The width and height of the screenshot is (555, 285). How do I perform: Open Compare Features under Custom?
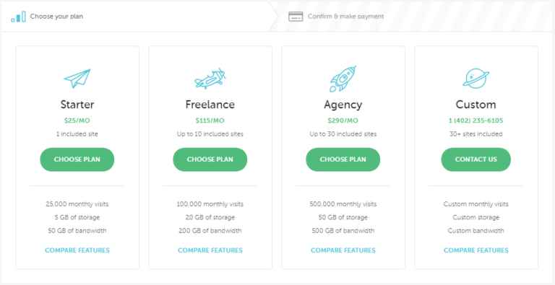tap(476, 250)
